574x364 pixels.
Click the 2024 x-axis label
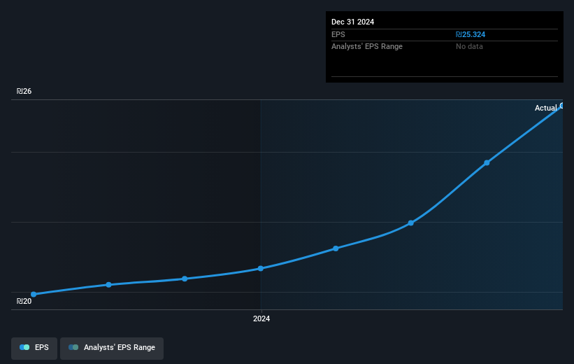tap(261, 319)
